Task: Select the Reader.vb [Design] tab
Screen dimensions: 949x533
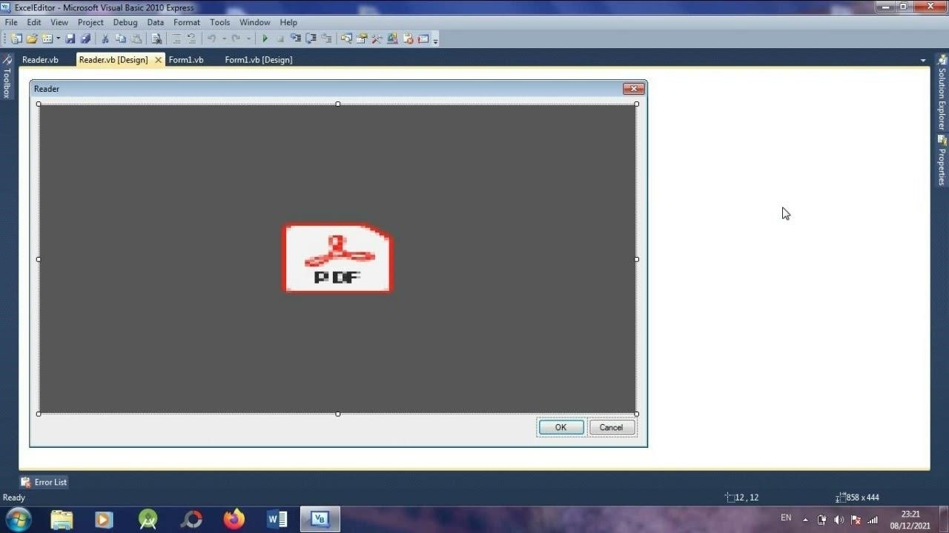Action: [x=113, y=60]
